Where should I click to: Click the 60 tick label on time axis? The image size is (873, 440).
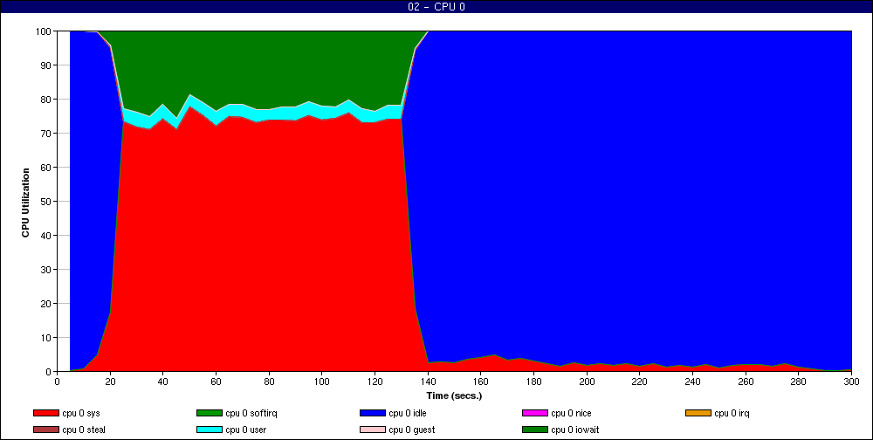216,382
